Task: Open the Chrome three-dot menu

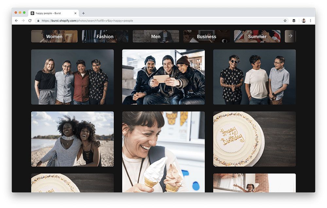Action: (x=311, y=21)
